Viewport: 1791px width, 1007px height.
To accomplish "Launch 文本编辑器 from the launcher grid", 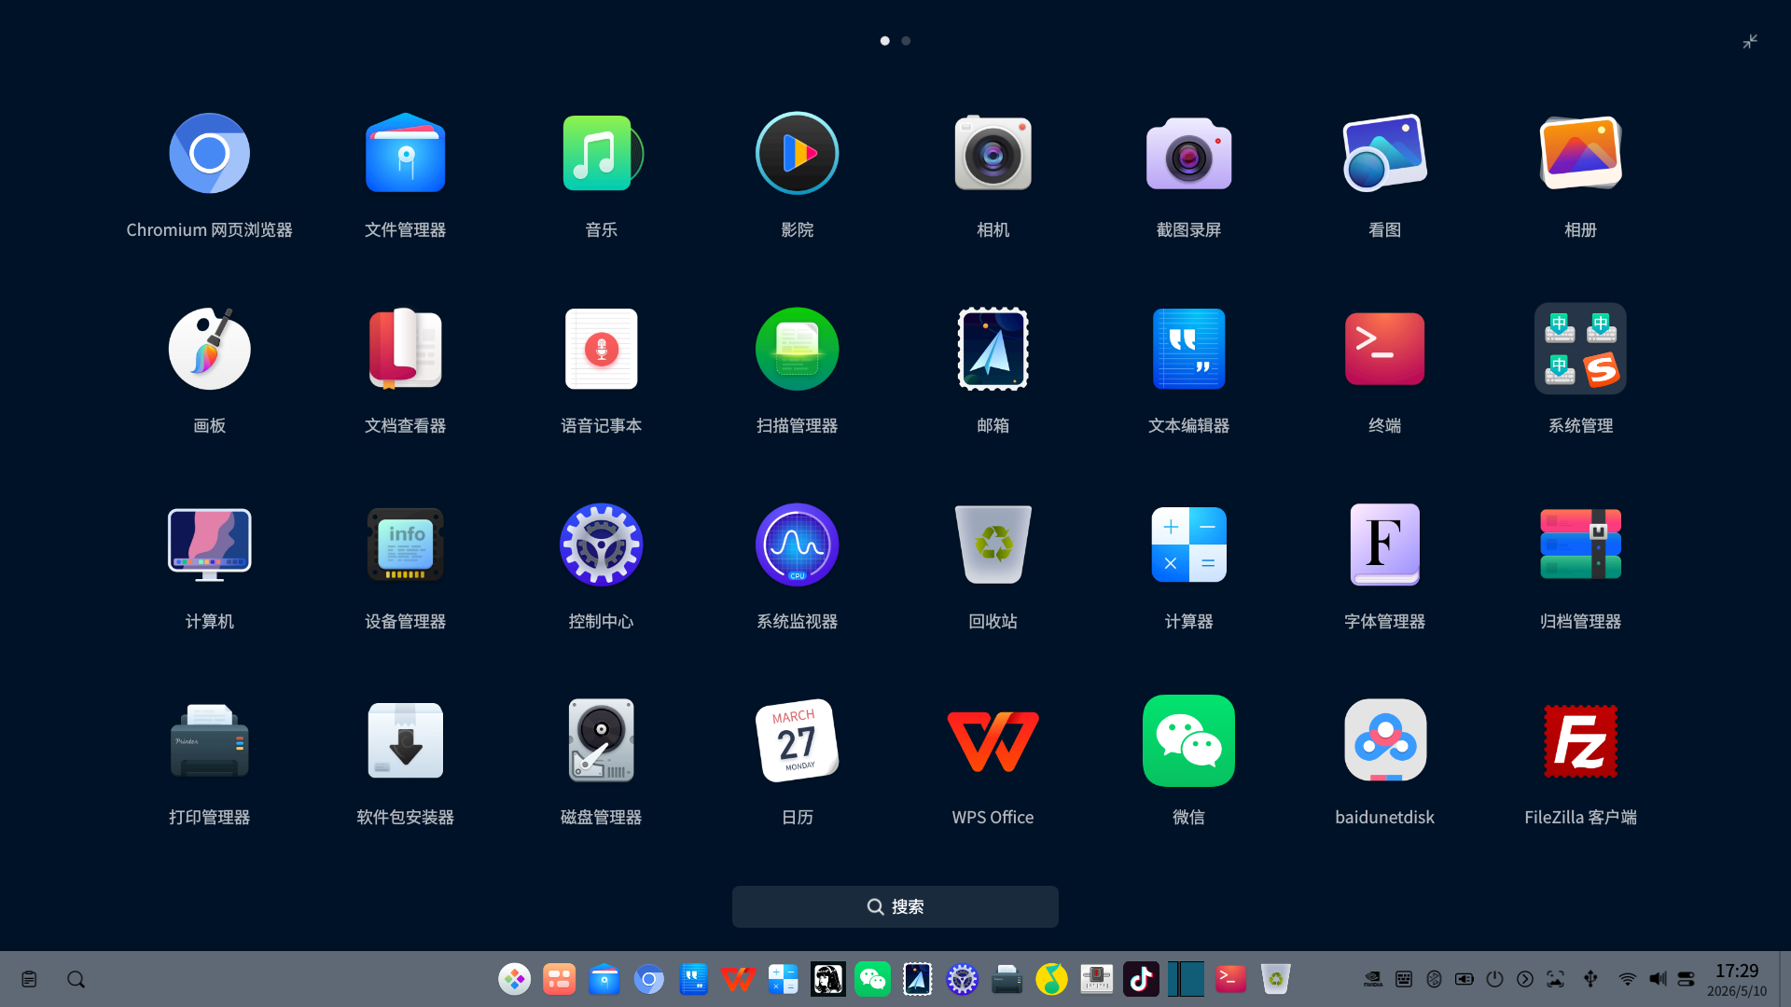I will pos(1188,350).
